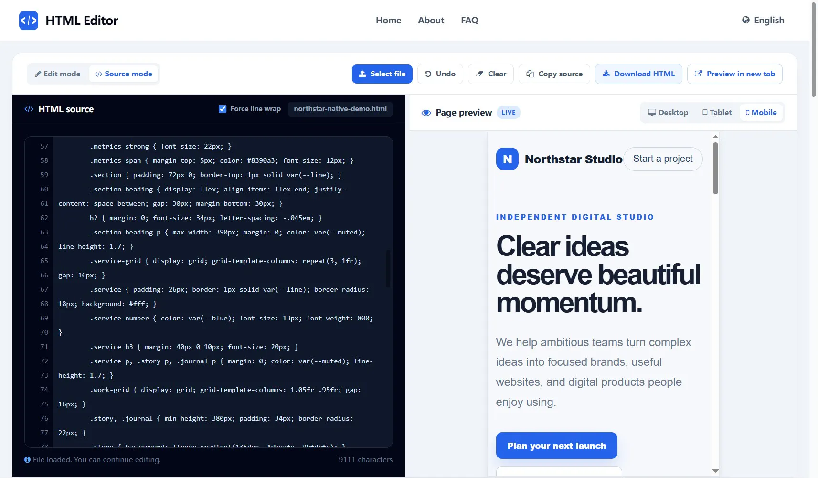This screenshot has height=478, width=818.
Task: Select the Desktop preview size
Action: click(668, 113)
